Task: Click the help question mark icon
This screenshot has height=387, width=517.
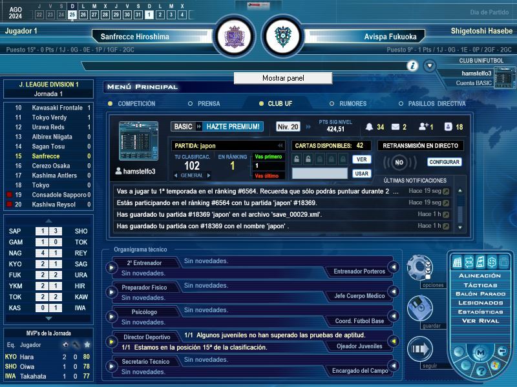Action: coord(480,372)
